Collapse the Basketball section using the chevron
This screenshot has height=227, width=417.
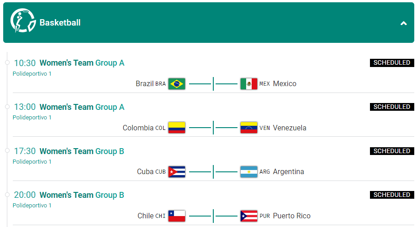(x=403, y=23)
